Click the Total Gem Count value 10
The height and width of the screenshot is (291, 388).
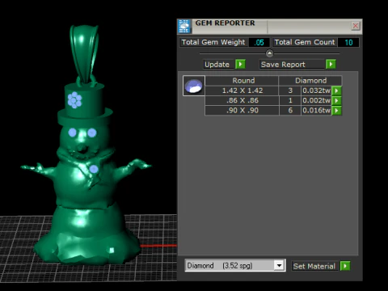click(348, 42)
